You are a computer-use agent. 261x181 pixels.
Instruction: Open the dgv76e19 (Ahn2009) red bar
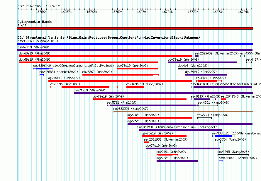164,136
